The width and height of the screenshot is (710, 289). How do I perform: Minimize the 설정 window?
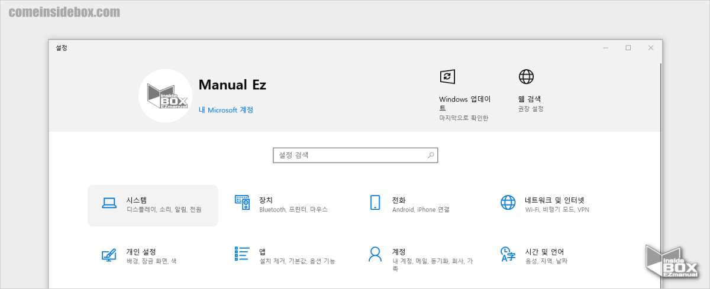coord(606,48)
